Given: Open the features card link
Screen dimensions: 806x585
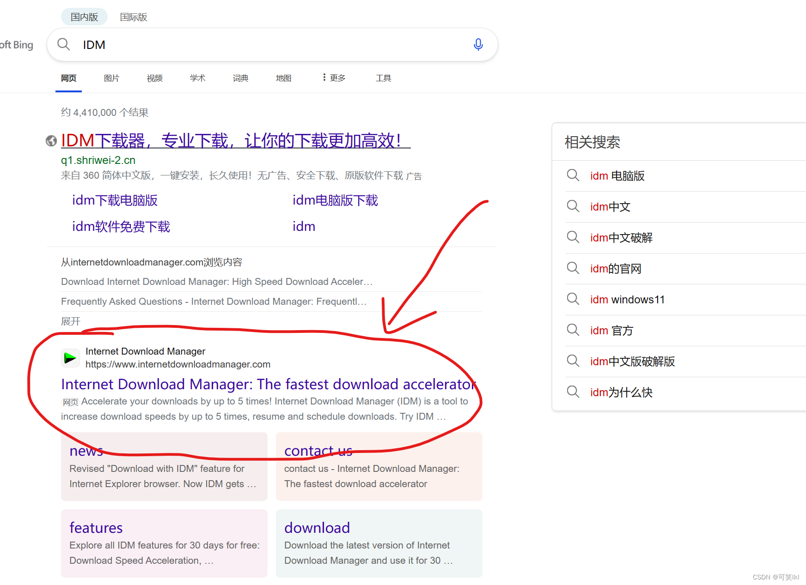Looking at the screenshot, I should 96,528.
